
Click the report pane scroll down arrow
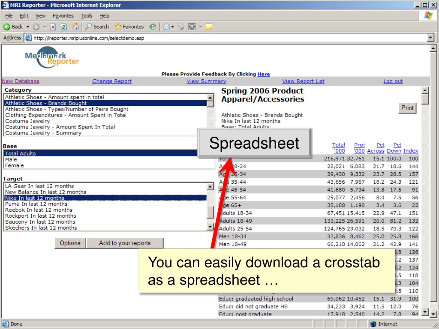coord(425,312)
